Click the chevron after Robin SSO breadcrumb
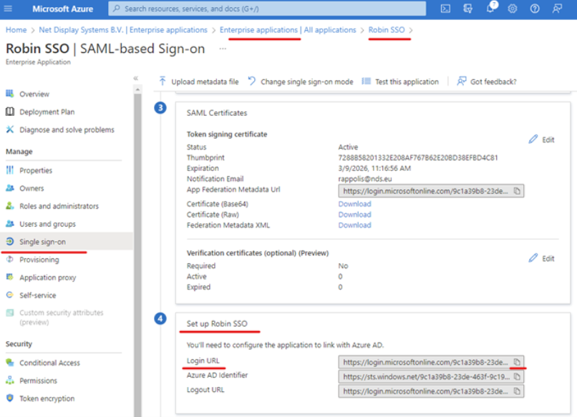Viewport: 577px width, 417px height. 411,30
